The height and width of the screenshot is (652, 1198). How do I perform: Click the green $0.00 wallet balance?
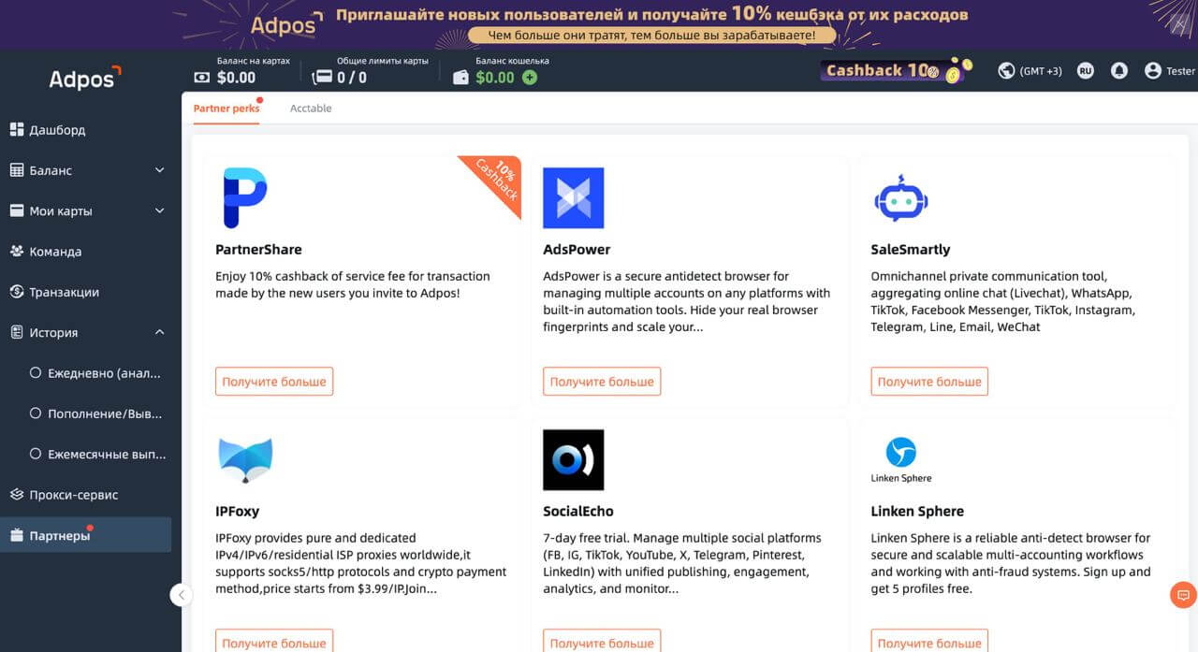495,78
